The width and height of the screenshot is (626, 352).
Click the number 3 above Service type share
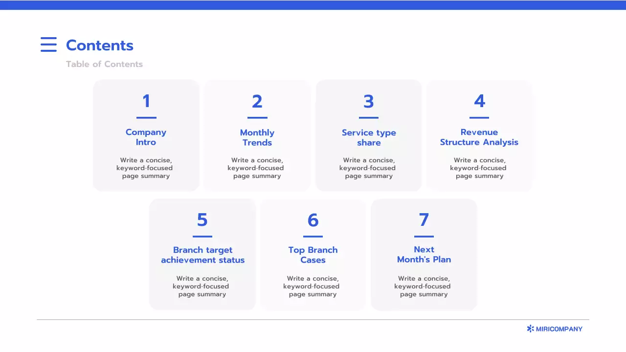pyautogui.click(x=368, y=101)
